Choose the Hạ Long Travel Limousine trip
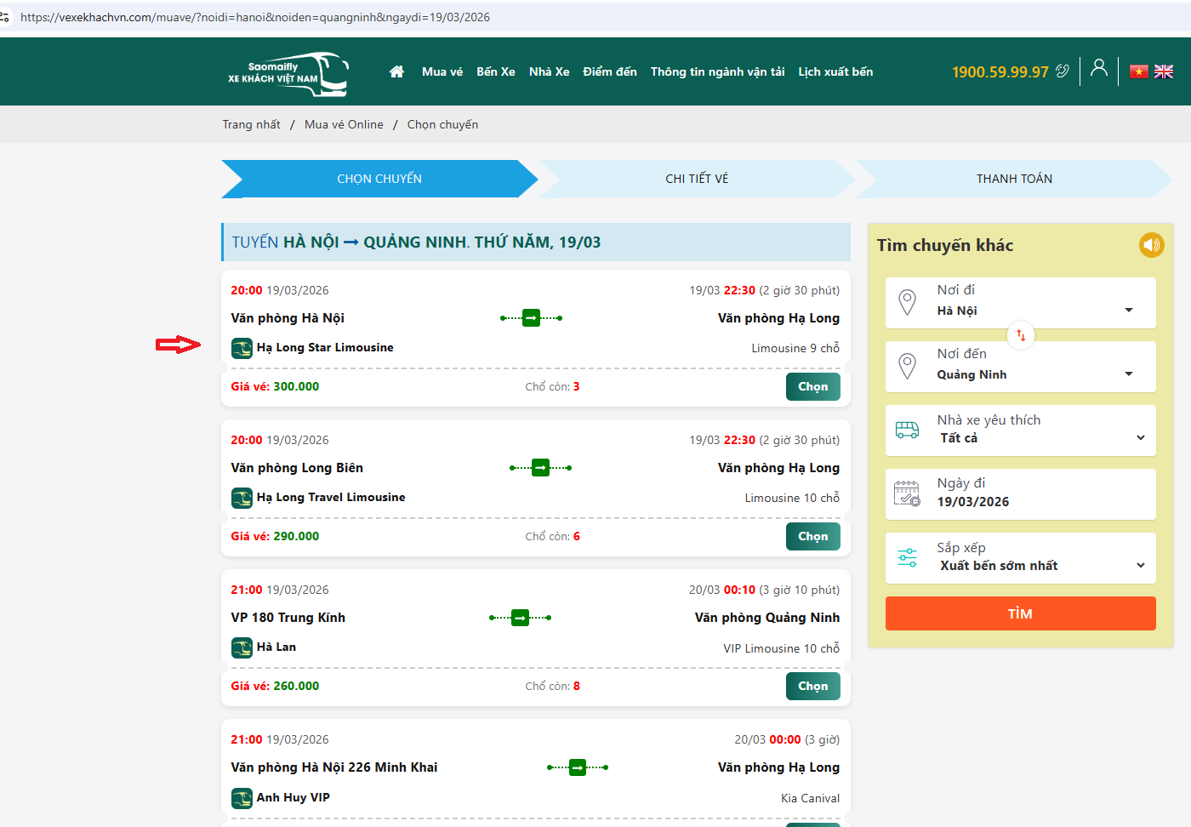This screenshot has height=827, width=1191. [812, 537]
